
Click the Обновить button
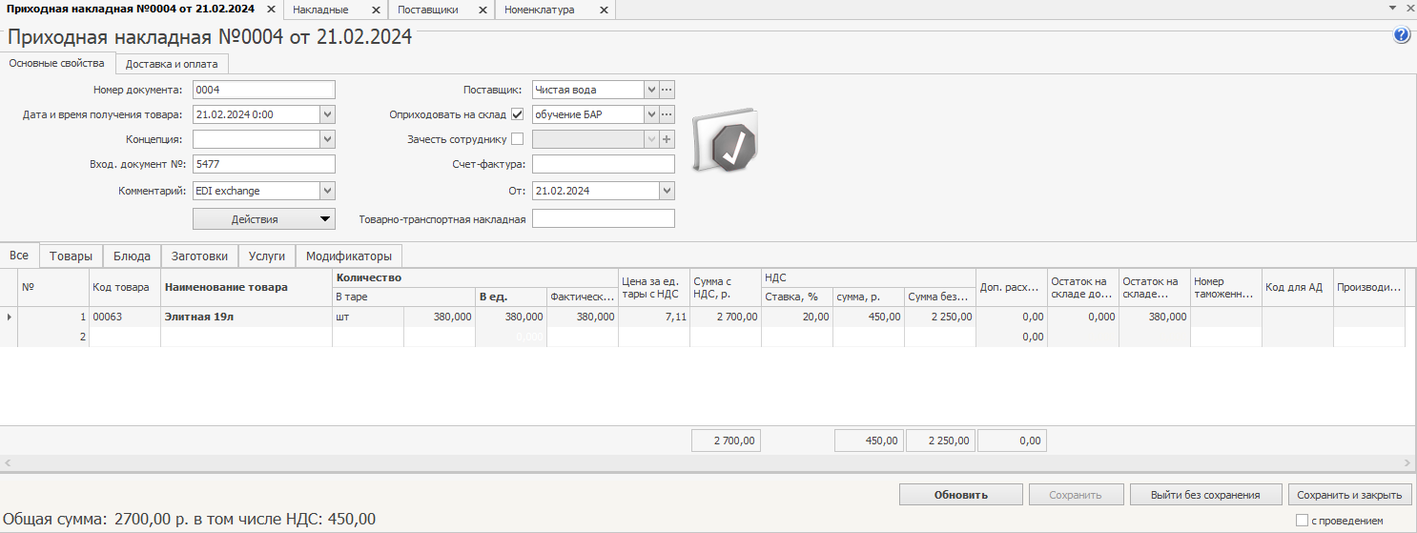tap(960, 495)
